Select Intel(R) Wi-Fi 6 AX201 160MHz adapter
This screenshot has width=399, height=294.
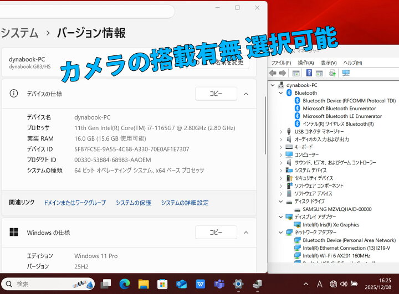point(336,256)
